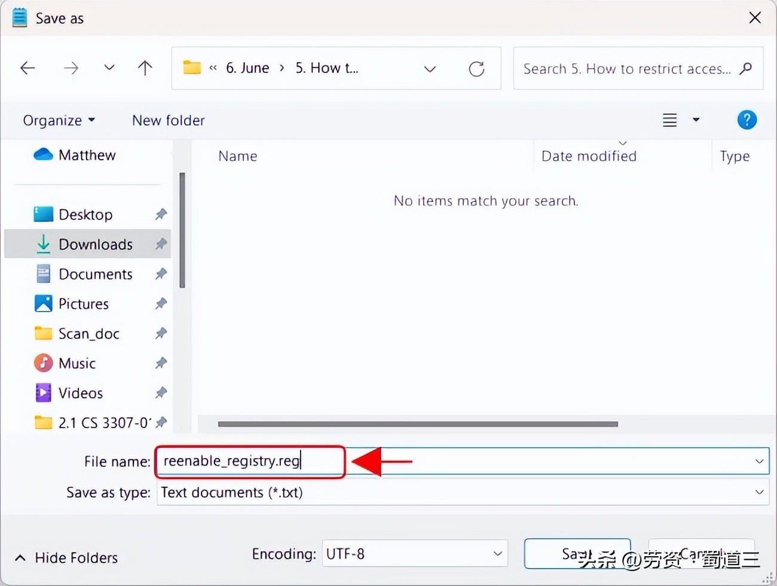Click inside the File name text field

pos(538,461)
